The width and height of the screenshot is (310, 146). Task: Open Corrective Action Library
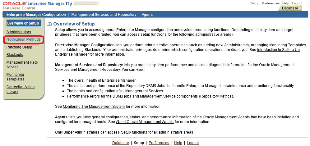(21, 89)
